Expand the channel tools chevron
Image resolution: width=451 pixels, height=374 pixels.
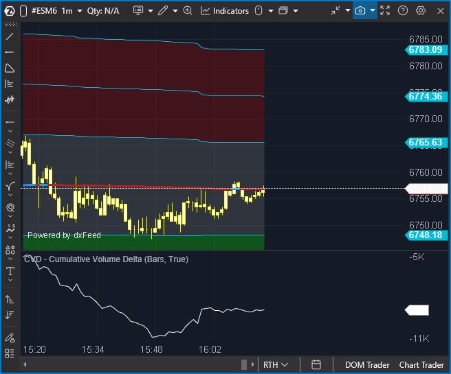click(10, 152)
